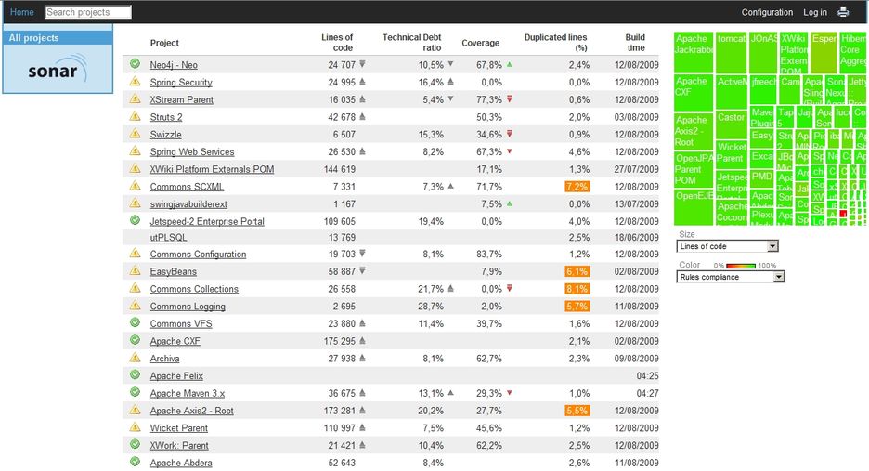This screenshot has height=471, width=869.
Task: Open the Commons Logging project
Action: [188, 307]
